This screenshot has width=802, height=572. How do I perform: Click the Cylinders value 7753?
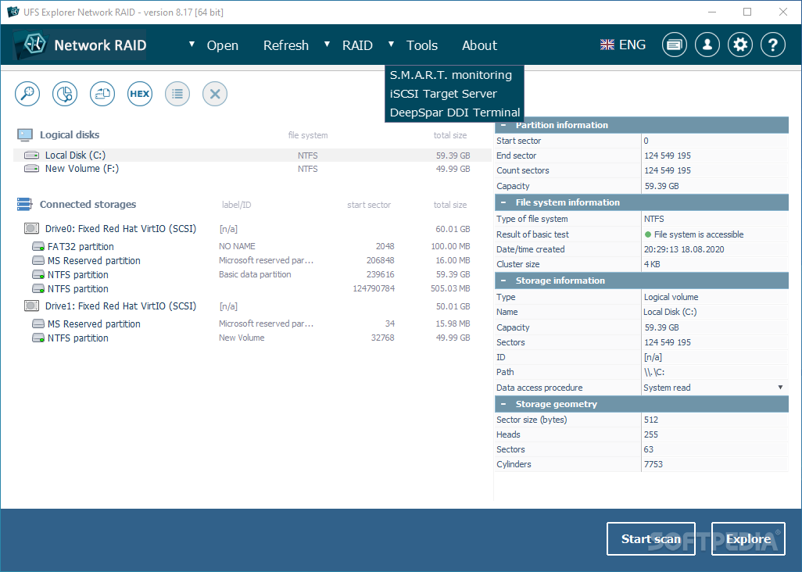pyautogui.click(x=653, y=464)
